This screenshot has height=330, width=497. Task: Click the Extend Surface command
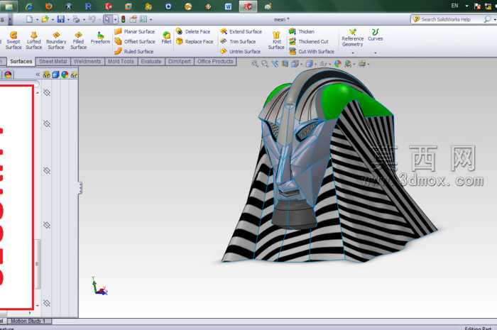pos(241,31)
